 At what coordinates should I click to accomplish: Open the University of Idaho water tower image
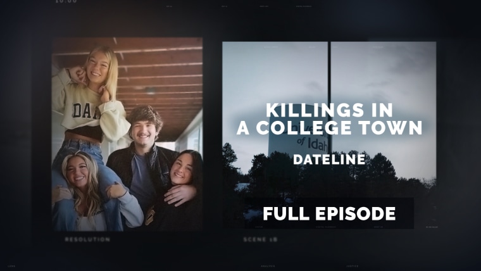tap(329, 135)
